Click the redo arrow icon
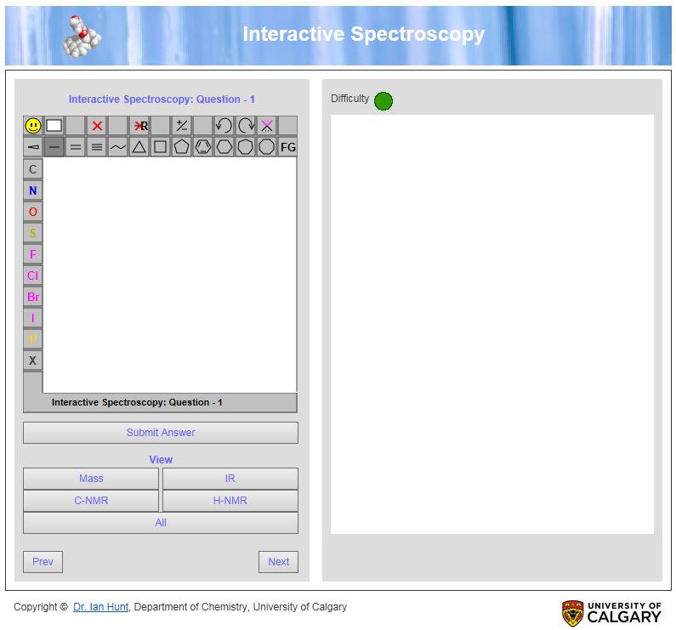The width and height of the screenshot is (676, 630). (246, 126)
